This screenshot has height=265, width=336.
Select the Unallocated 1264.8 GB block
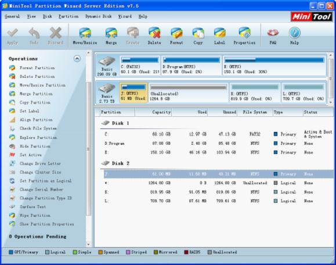pos(189,92)
